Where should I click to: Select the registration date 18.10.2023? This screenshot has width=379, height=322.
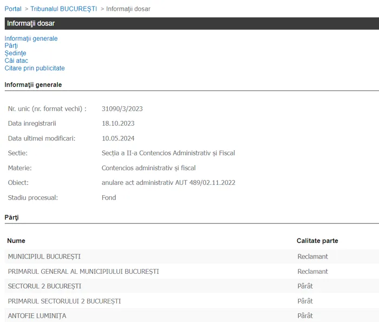click(x=118, y=124)
